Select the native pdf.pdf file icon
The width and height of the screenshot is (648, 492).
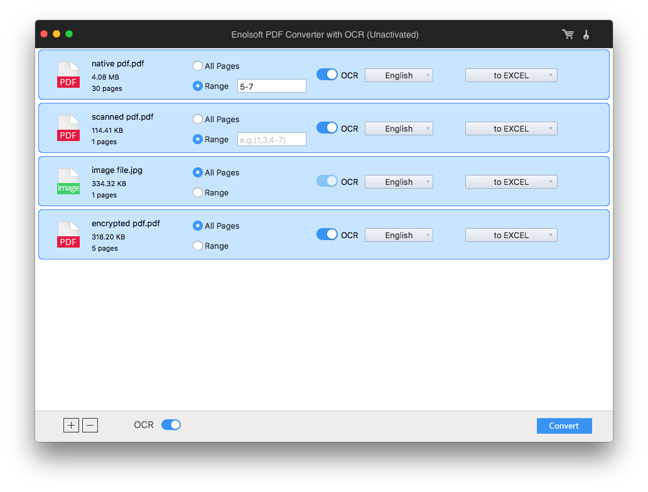click(x=68, y=75)
